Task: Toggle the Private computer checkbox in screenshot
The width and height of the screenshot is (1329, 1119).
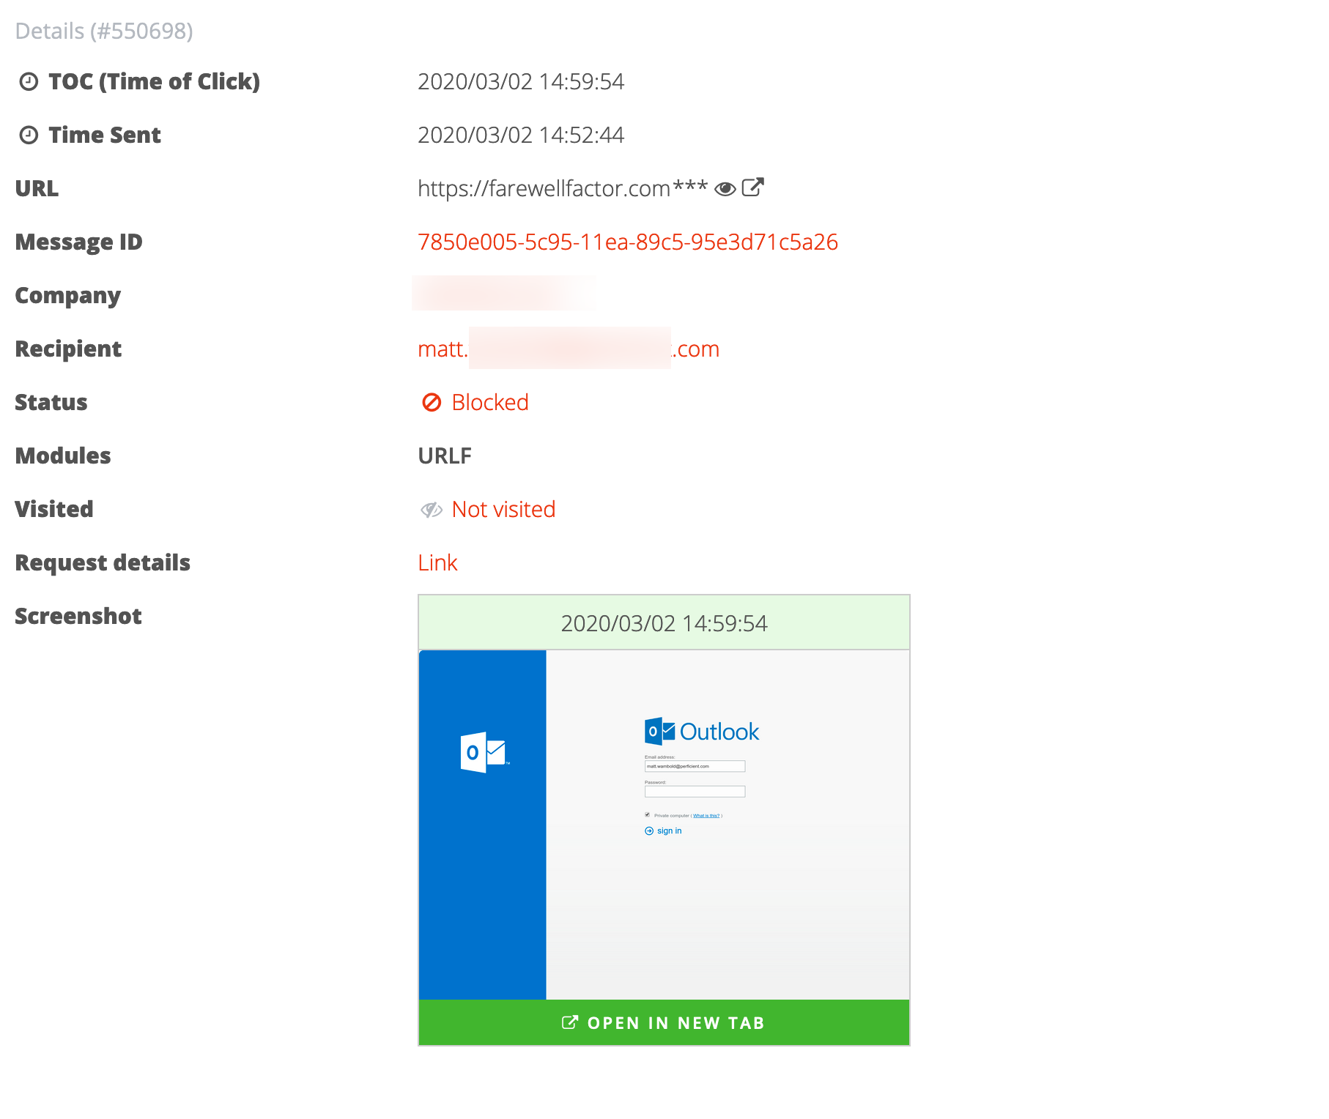Action: [648, 814]
